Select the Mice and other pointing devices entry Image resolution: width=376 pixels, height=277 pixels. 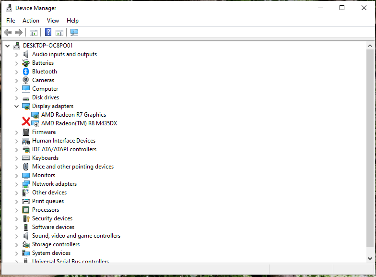(x=73, y=167)
